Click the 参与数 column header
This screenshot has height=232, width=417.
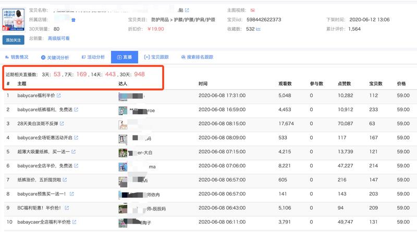[316, 83]
